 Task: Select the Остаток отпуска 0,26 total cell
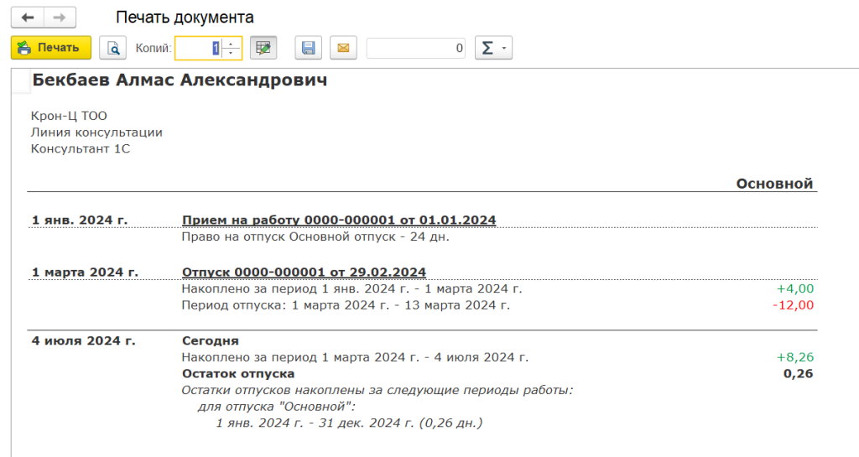pyautogui.click(x=798, y=374)
